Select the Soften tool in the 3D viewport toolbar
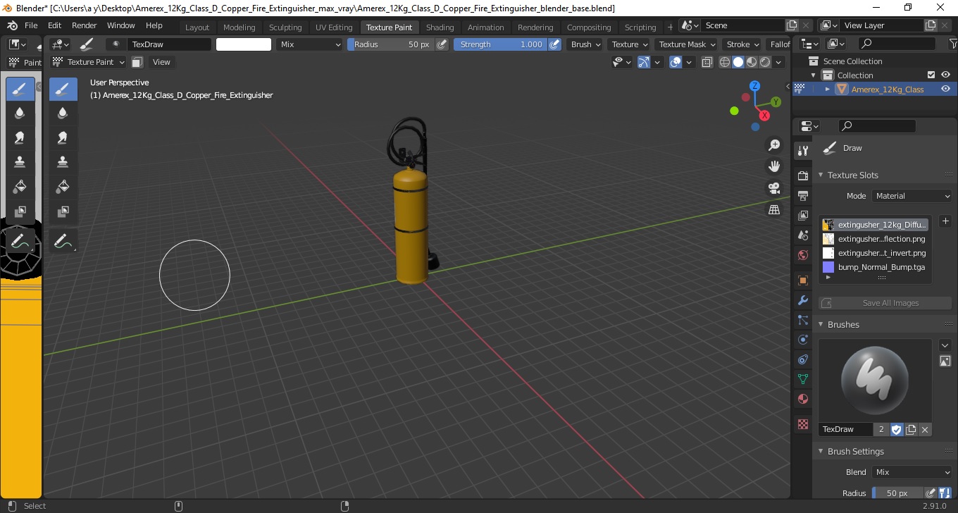958x513 pixels. (63, 113)
